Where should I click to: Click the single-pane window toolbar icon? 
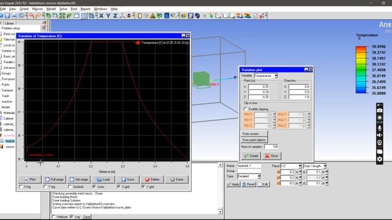pyautogui.click(x=77, y=16)
